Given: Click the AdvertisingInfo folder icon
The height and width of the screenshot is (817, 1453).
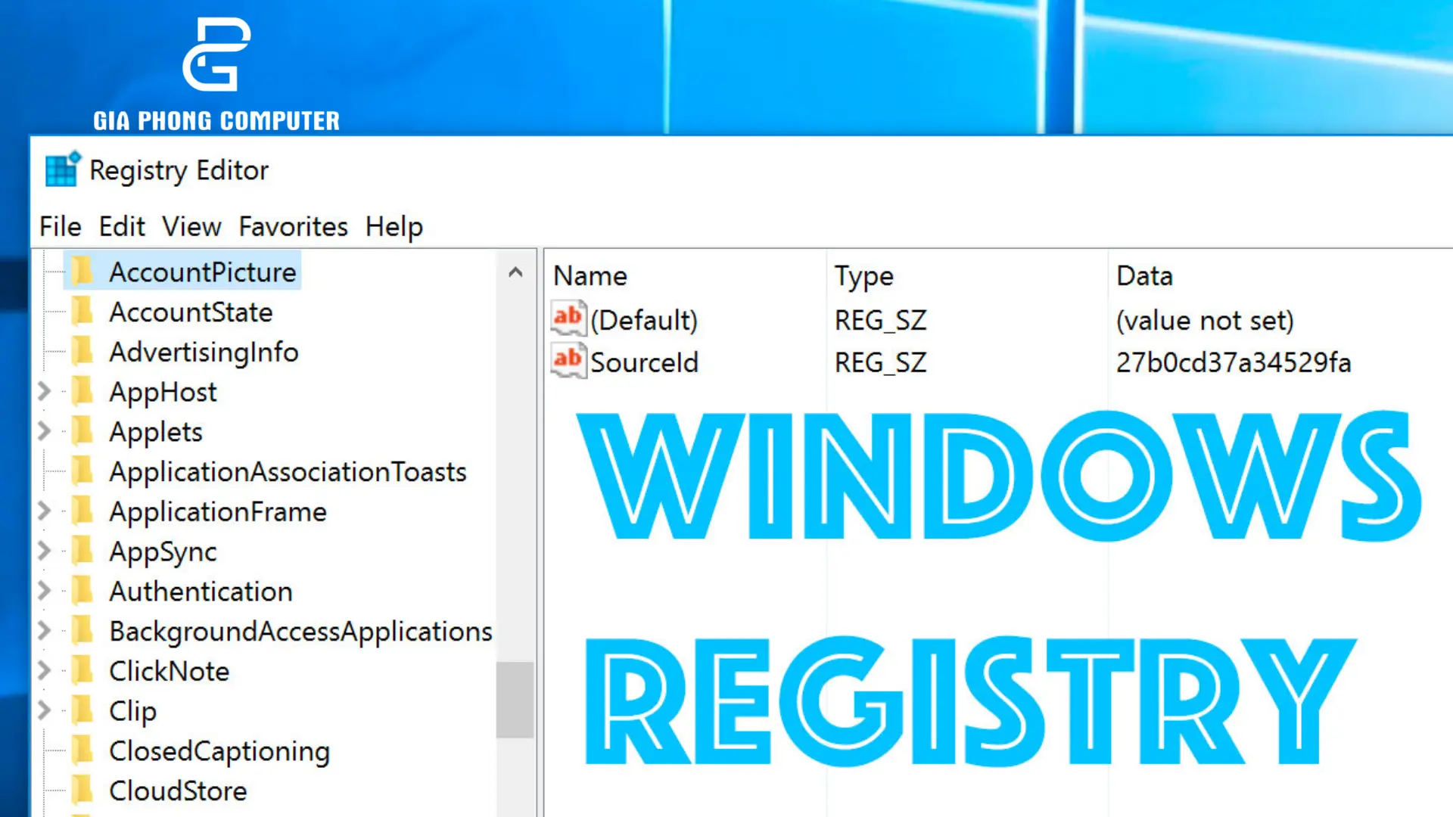Looking at the screenshot, I should tap(84, 352).
